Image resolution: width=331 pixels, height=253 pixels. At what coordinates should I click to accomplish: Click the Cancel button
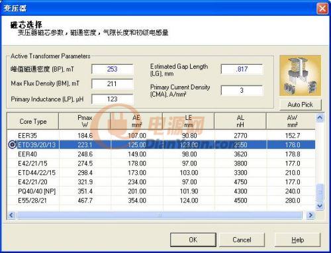coord(242,240)
